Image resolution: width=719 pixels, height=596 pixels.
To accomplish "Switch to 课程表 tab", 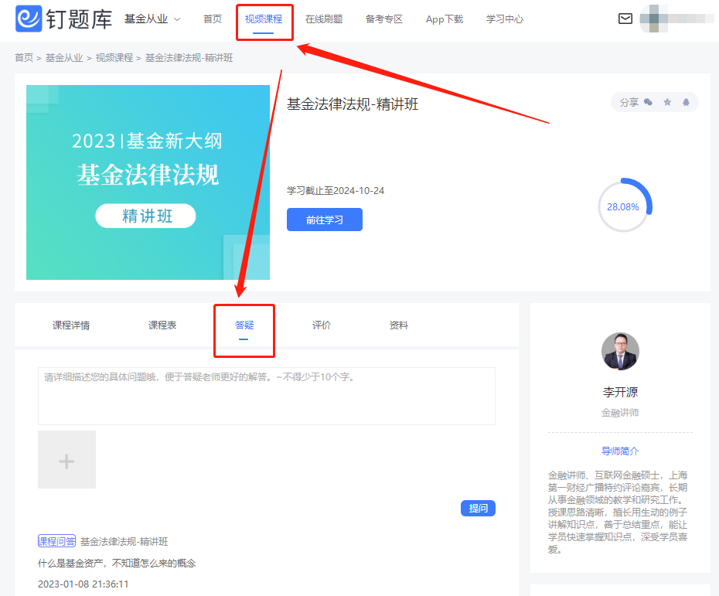I will point(162,325).
